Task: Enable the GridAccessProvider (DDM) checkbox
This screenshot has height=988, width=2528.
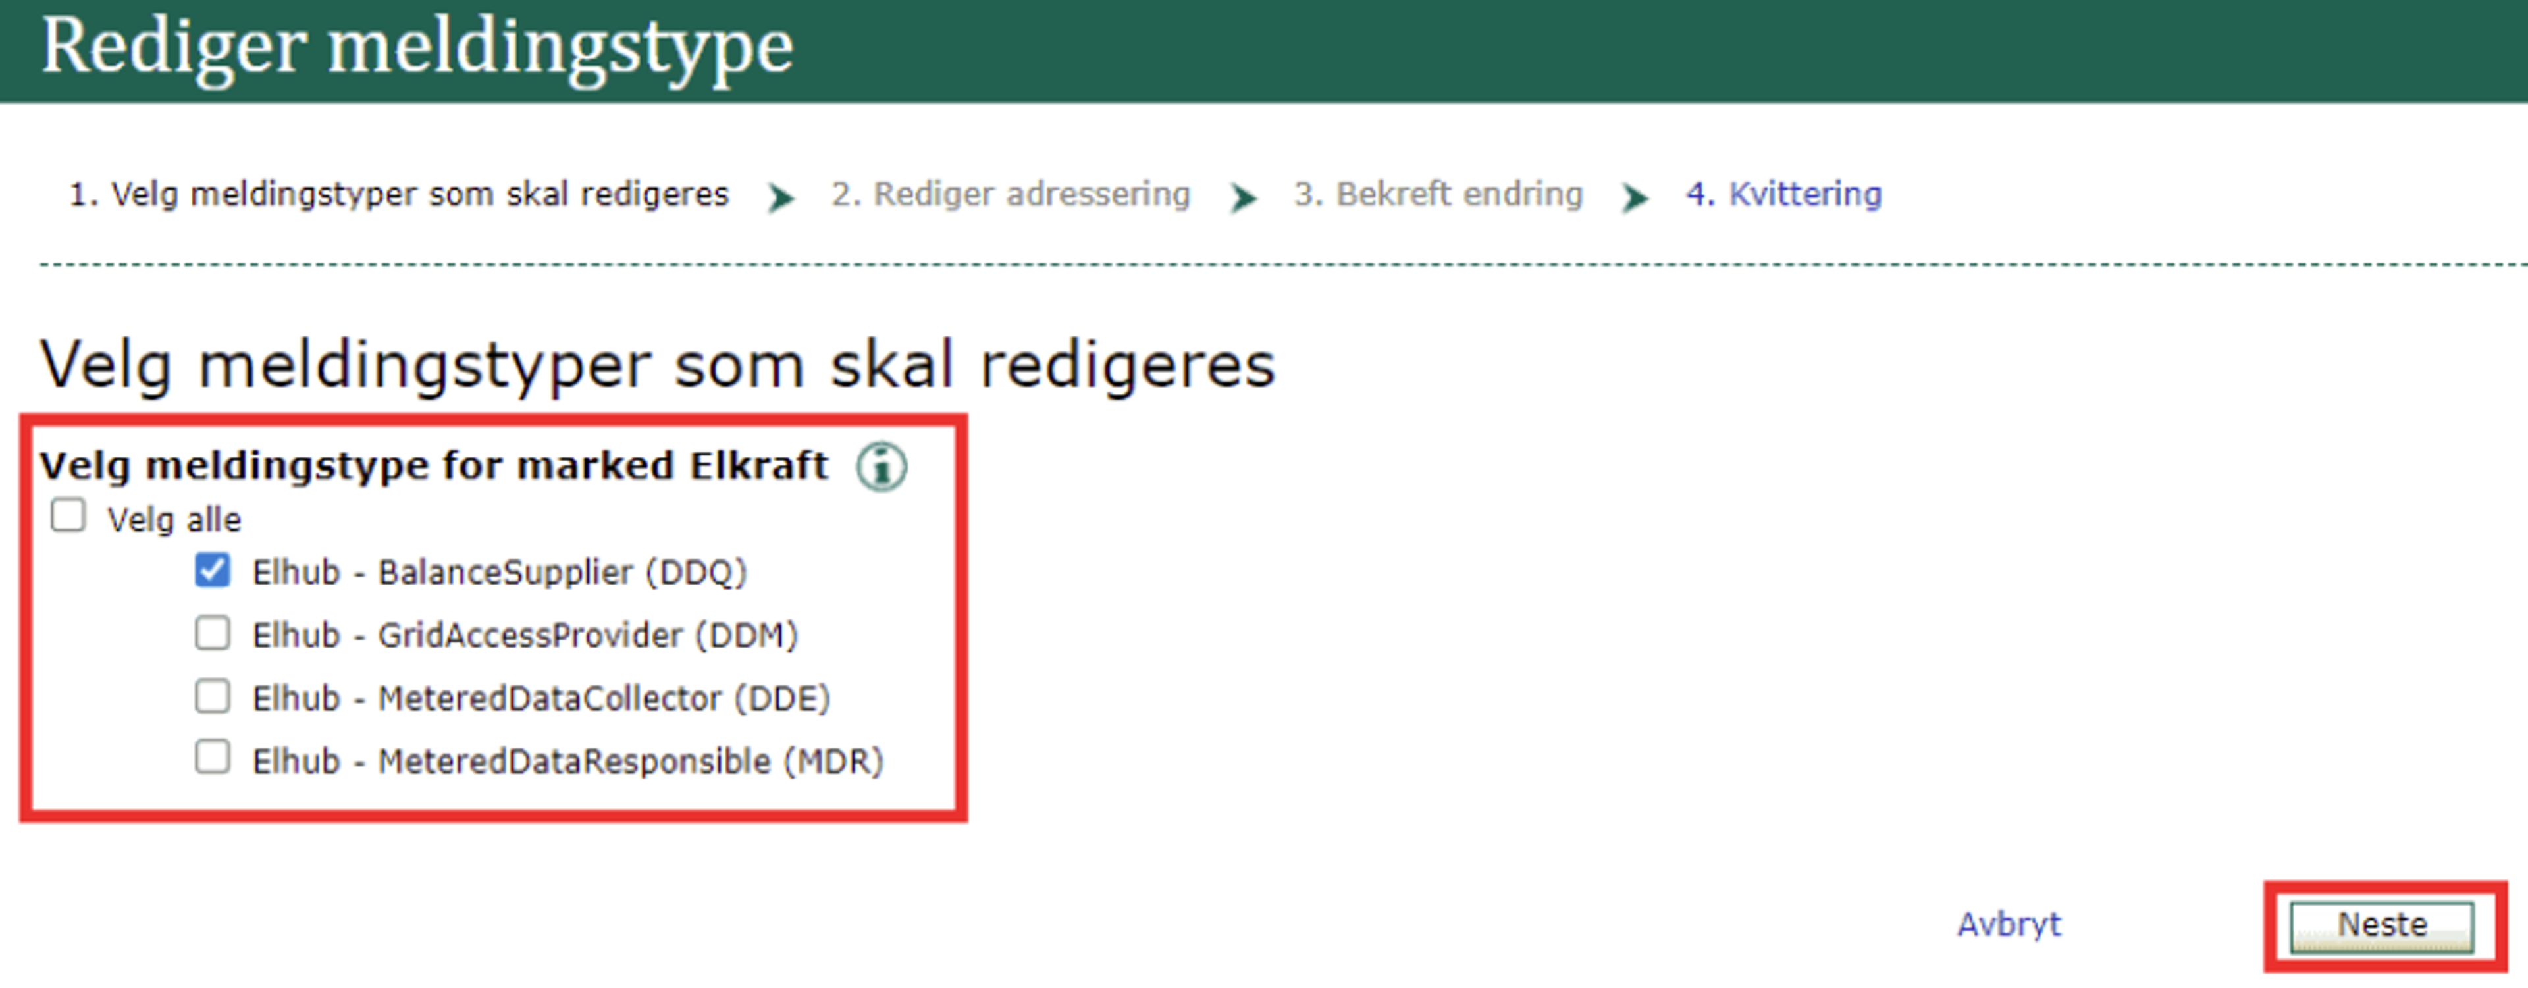Action: [212, 633]
